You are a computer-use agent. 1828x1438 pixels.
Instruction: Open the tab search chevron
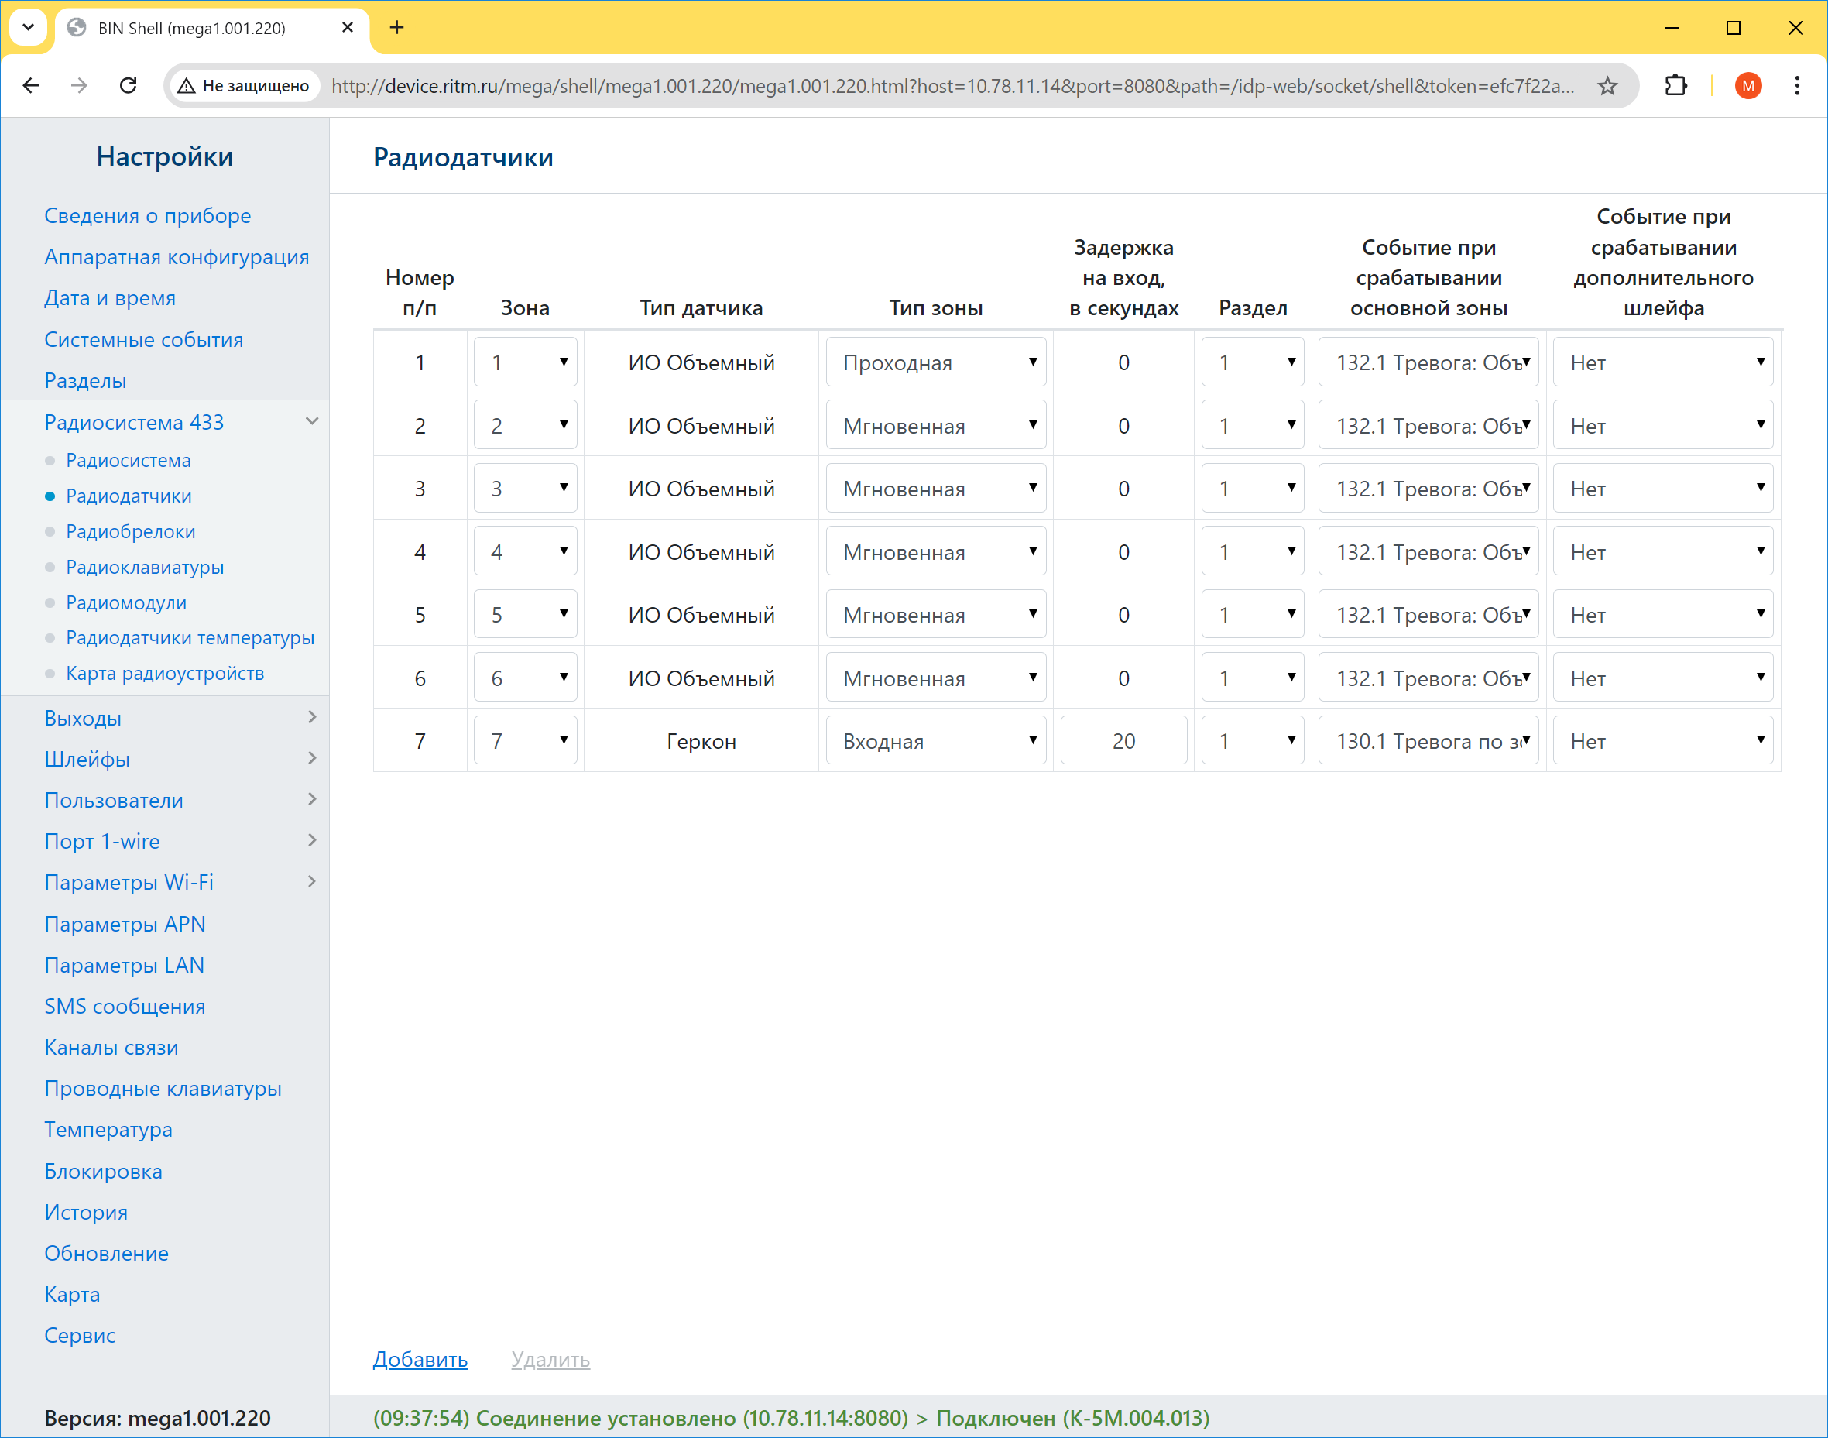pyautogui.click(x=28, y=28)
